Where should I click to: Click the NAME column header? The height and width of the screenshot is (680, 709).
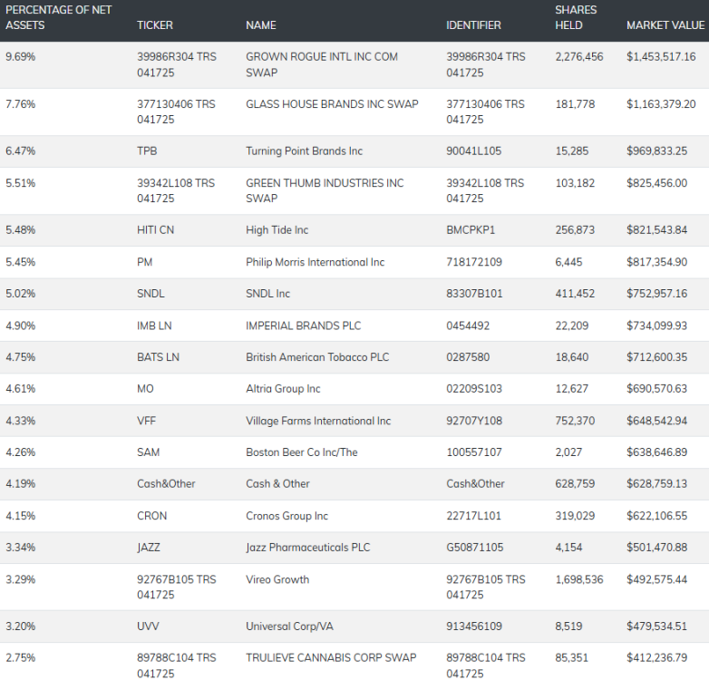(x=261, y=25)
